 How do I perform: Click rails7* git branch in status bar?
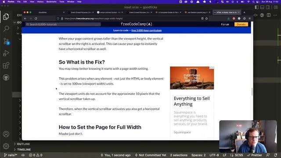(11, 155)
